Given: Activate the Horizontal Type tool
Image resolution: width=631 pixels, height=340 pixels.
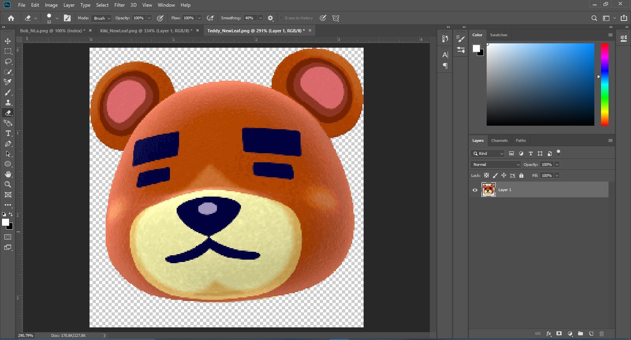Looking at the screenshot, I should pyautogui.click(x=8, y=133).
